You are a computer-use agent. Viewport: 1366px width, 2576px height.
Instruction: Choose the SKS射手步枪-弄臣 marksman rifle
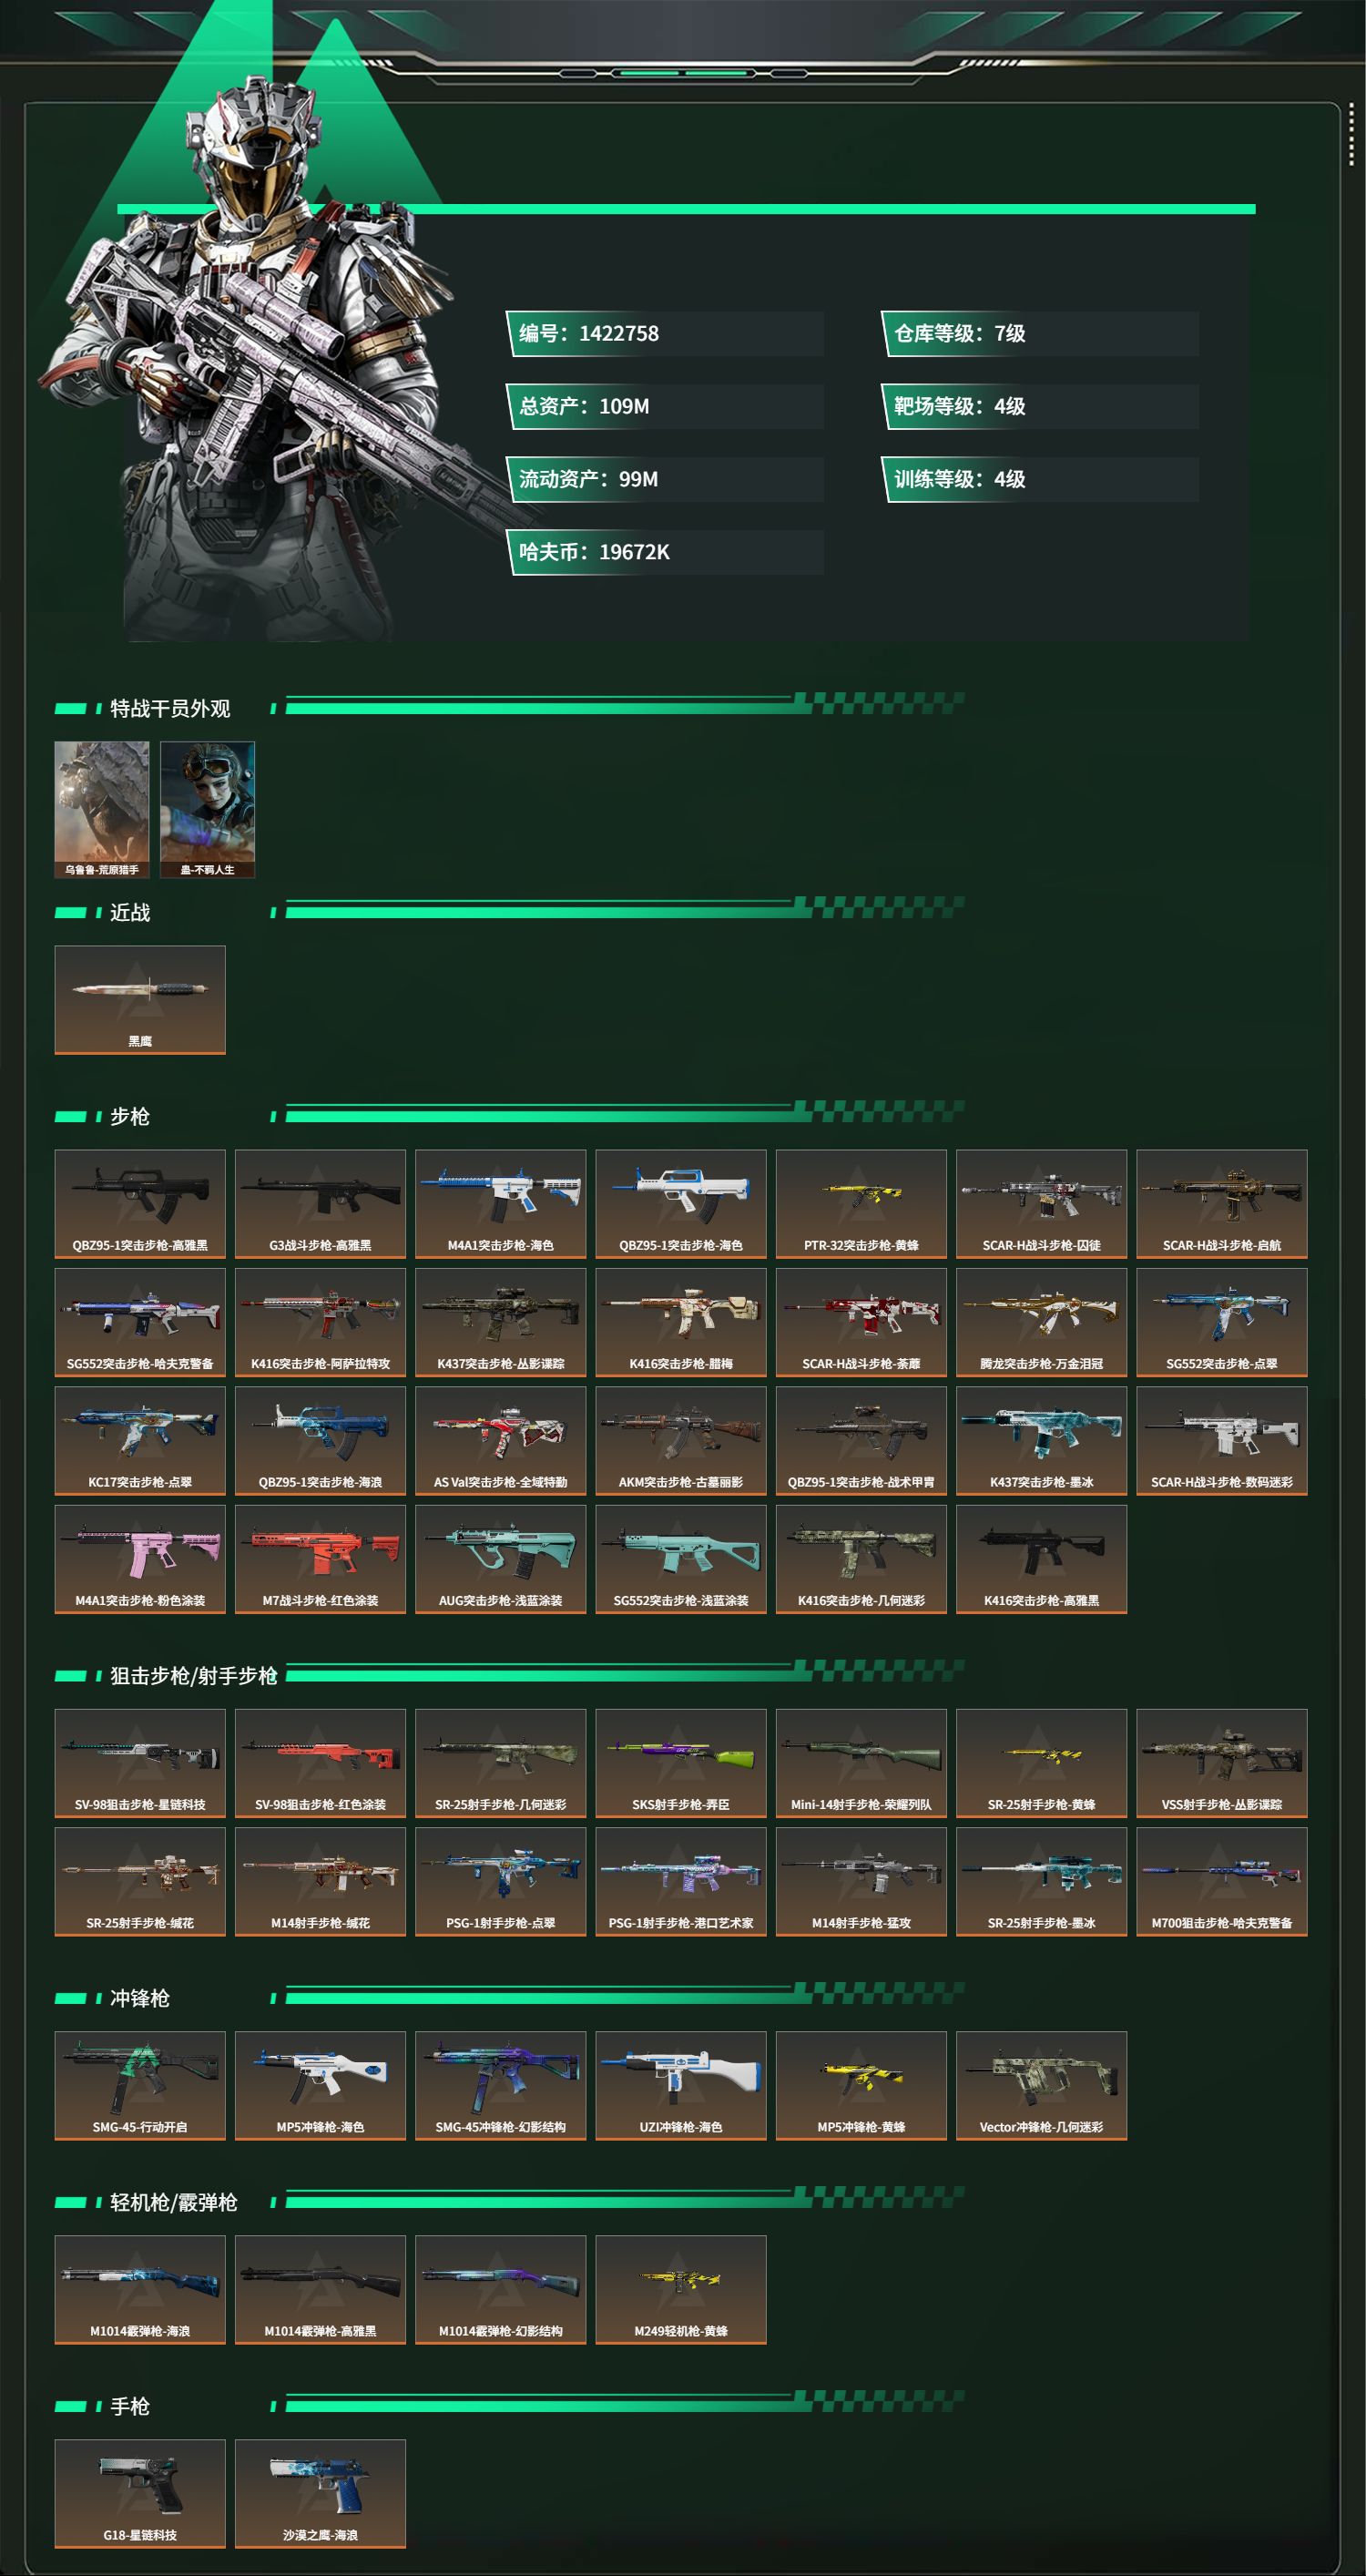[x=681, y=1763]
